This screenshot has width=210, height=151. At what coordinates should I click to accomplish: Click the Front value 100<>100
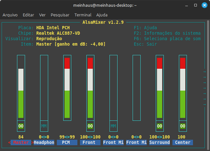coord(90,137)
